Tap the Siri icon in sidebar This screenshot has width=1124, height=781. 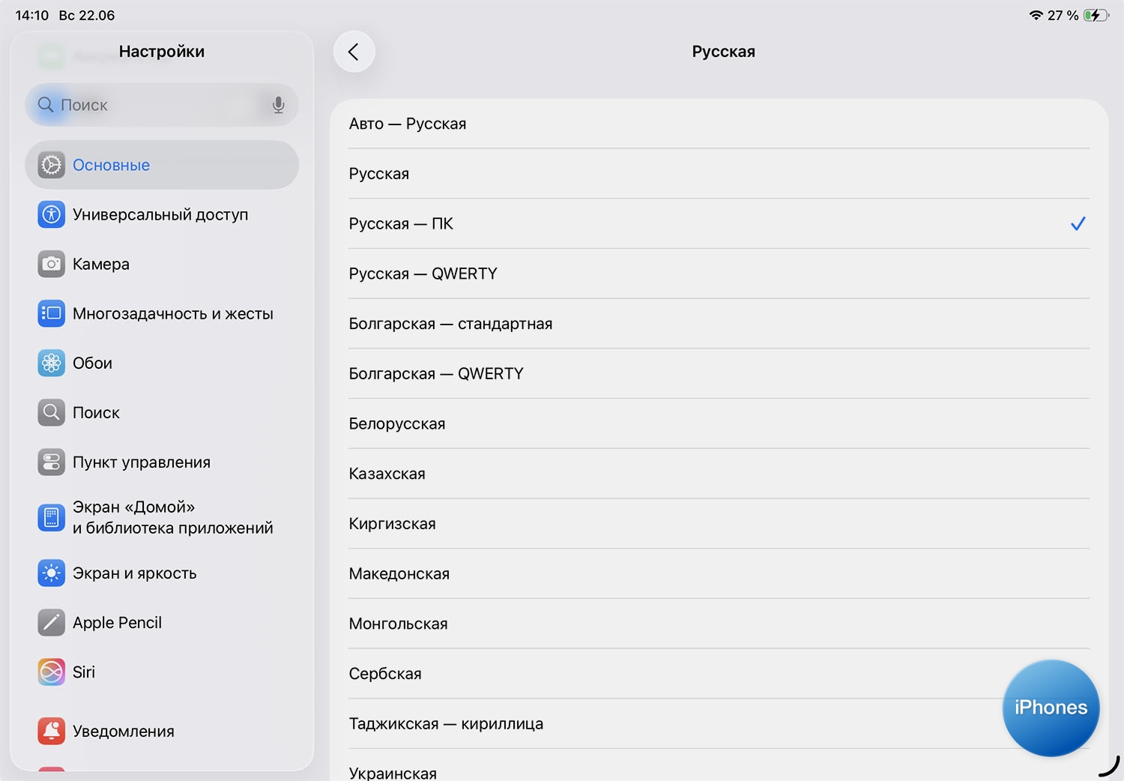[x=51, y=672]
